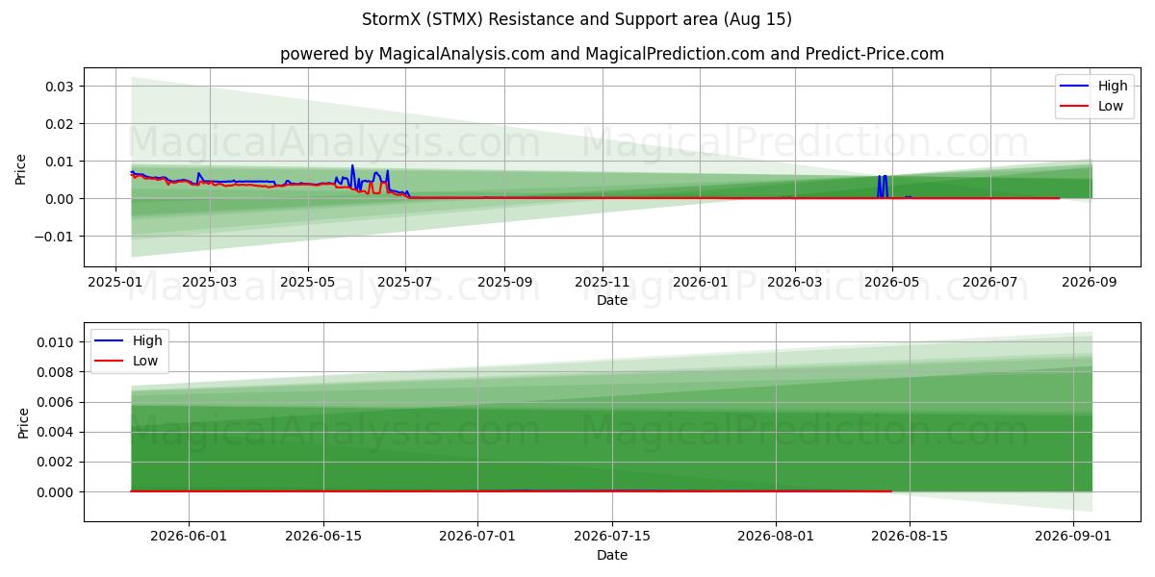Click 'High' in the top chart legend

[x=1113, y=86]
